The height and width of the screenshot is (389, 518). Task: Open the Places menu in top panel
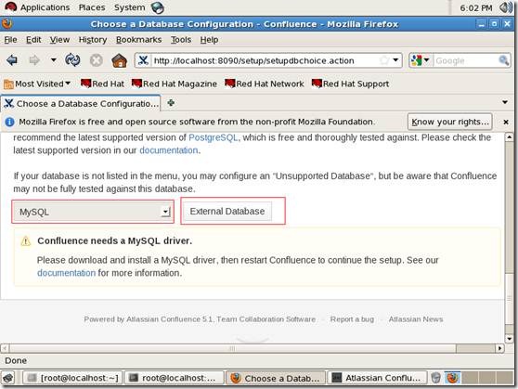92,7
